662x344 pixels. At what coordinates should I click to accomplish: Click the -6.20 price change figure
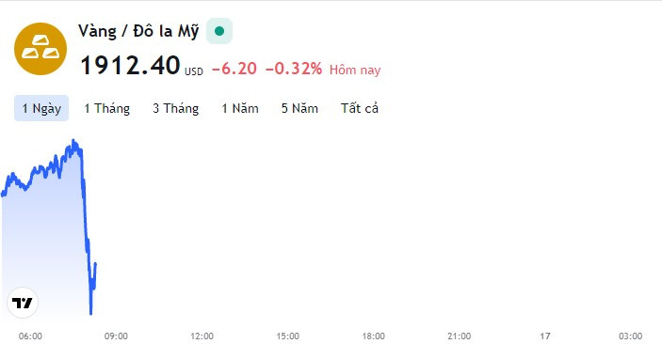point(234,69)
